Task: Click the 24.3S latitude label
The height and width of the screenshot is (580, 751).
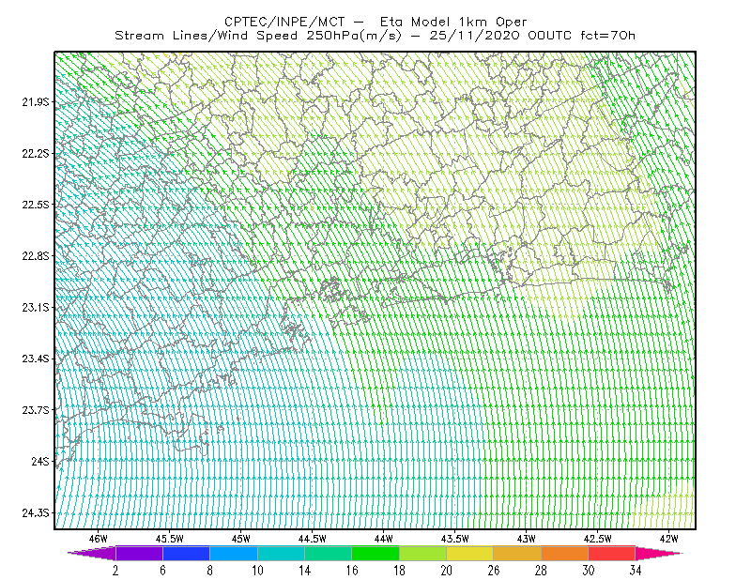Action: click(x=36, y=513)
